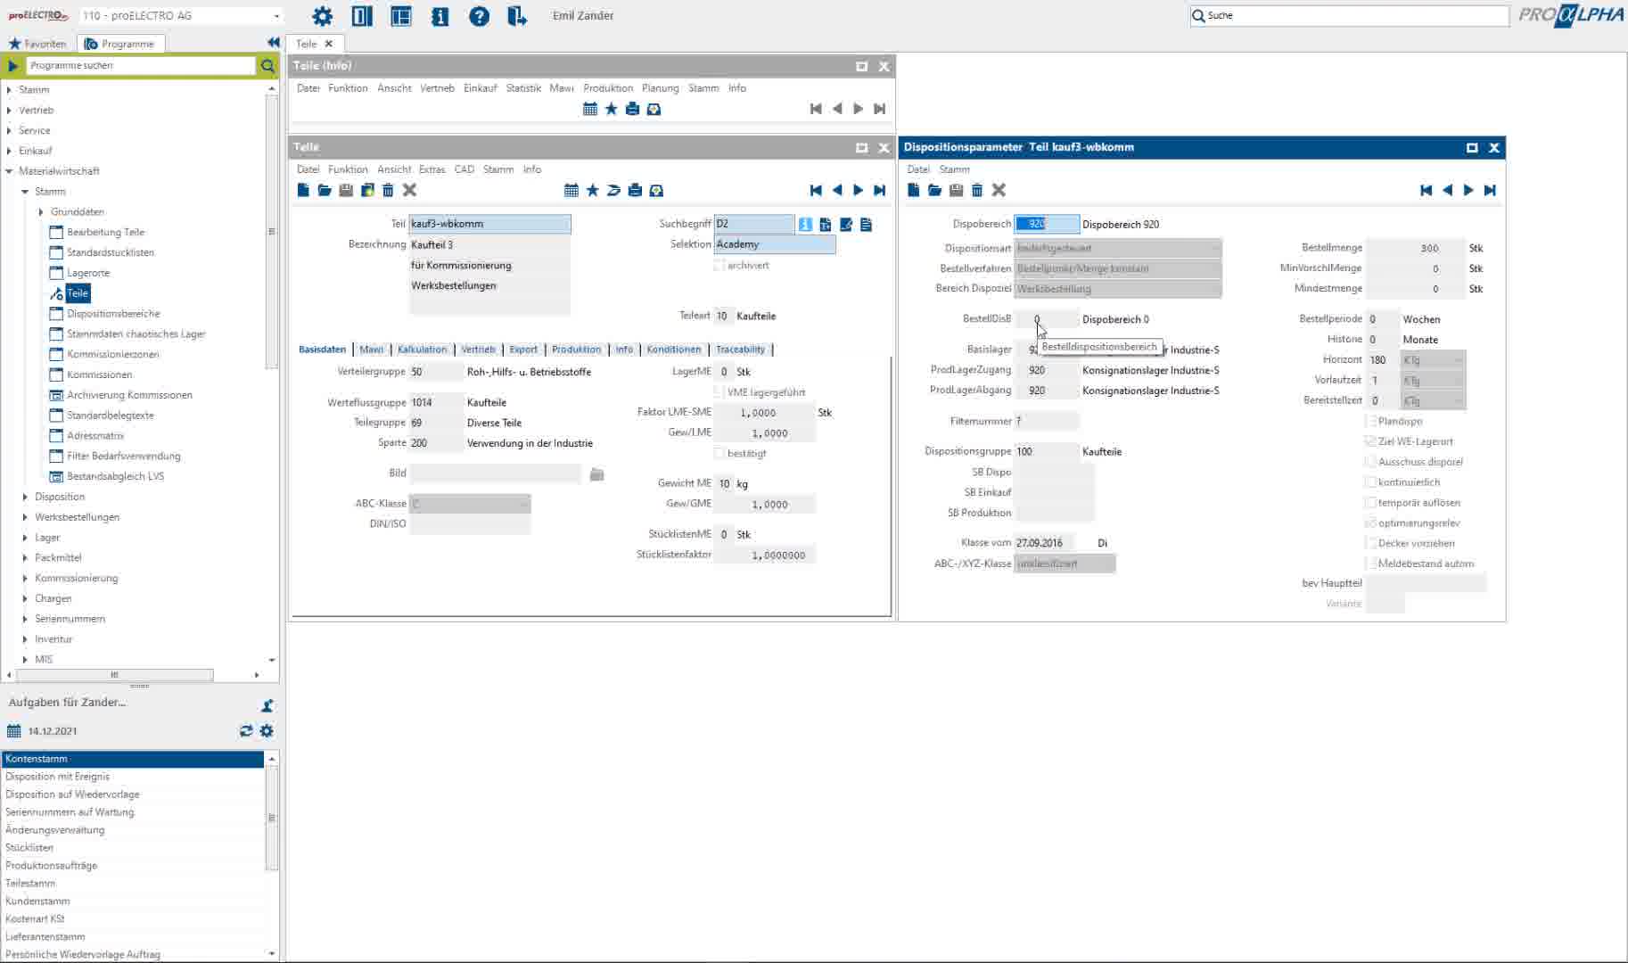This screenshot has width=1628, height=963.
Task: Click delete trash icon in Dispositionsparameter toolbar
Action: coord(977,190)
